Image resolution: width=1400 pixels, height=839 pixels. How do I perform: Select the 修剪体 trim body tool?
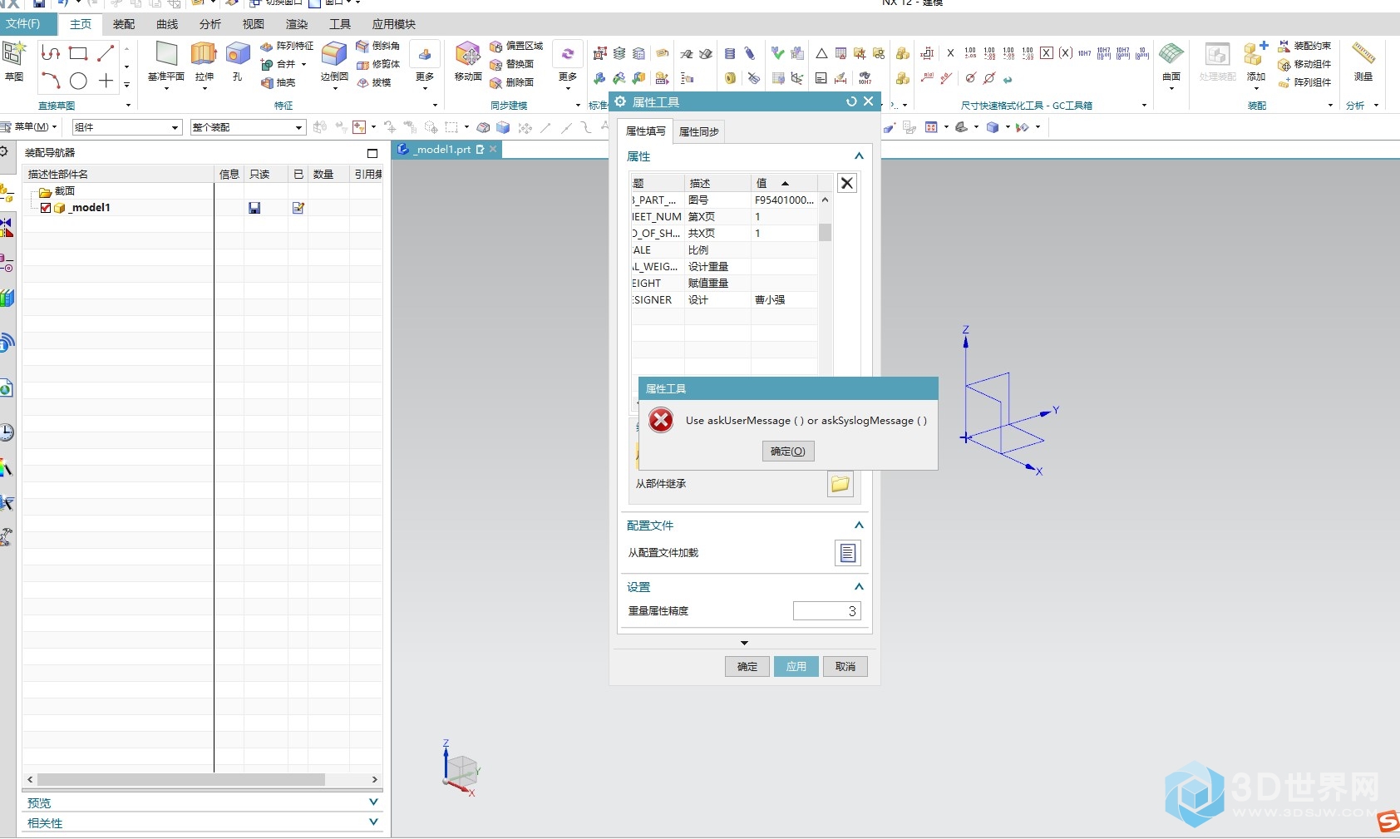(x=378, y=65)
